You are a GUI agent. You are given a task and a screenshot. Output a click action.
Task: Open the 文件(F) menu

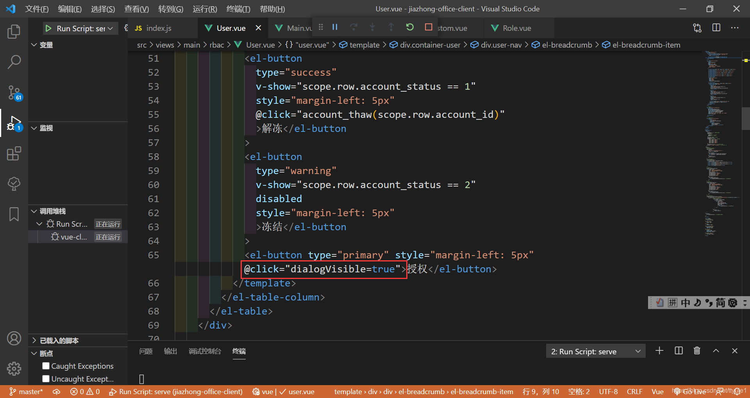tap(37, 9)
